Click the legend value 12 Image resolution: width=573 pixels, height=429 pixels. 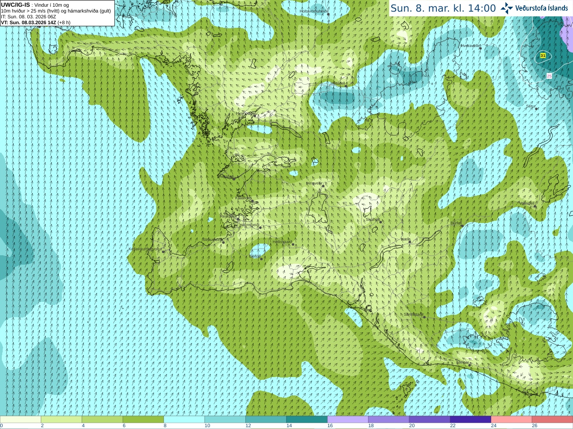248,426
